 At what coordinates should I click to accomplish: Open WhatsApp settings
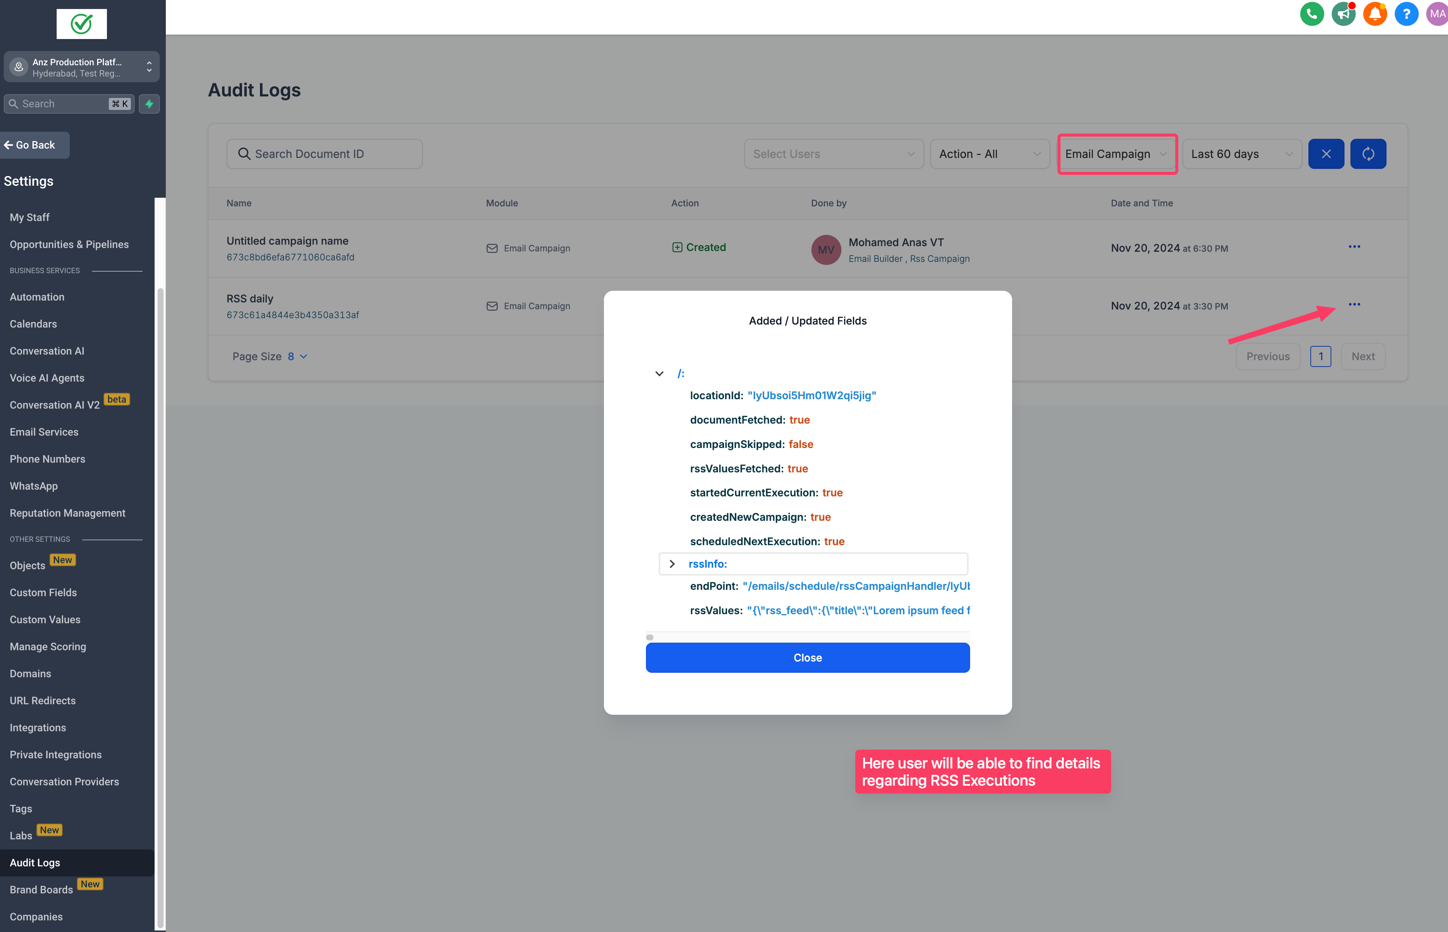[x=34, y=486]
